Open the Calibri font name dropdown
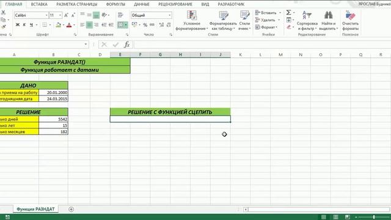 point(46,15)
